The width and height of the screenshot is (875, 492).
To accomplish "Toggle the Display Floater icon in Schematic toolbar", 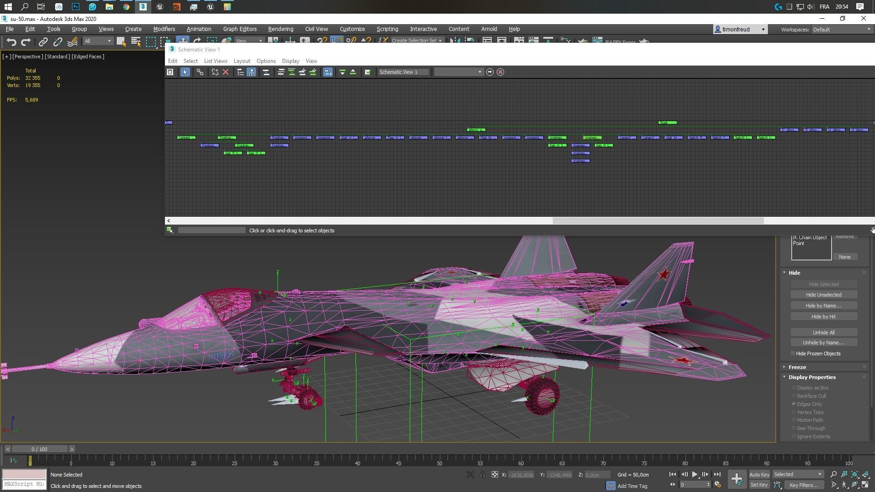I will click(170, 72).
